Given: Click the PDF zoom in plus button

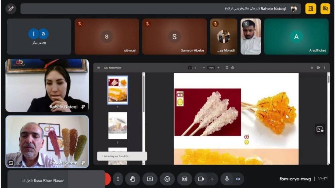Looking at the screenshot, I should [218, 68].
